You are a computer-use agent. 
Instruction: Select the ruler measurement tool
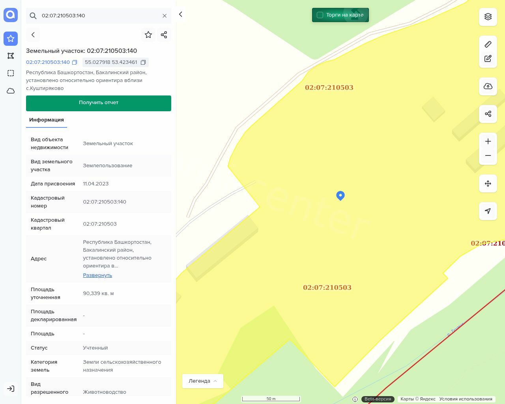coord(488,44)
